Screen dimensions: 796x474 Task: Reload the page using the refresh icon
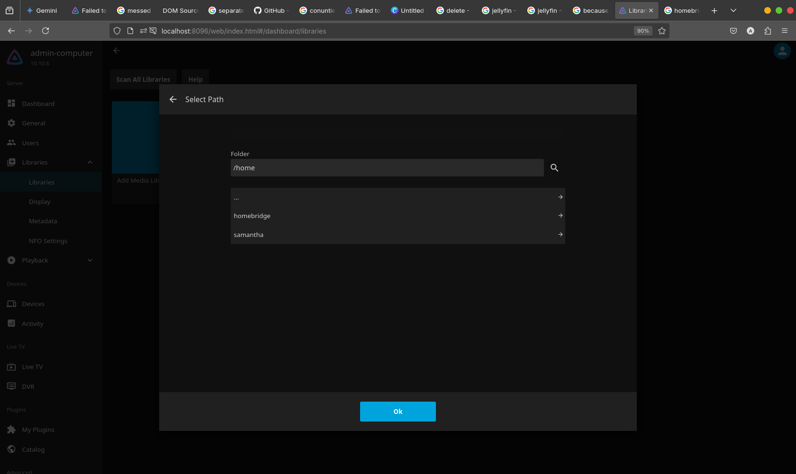45,31
